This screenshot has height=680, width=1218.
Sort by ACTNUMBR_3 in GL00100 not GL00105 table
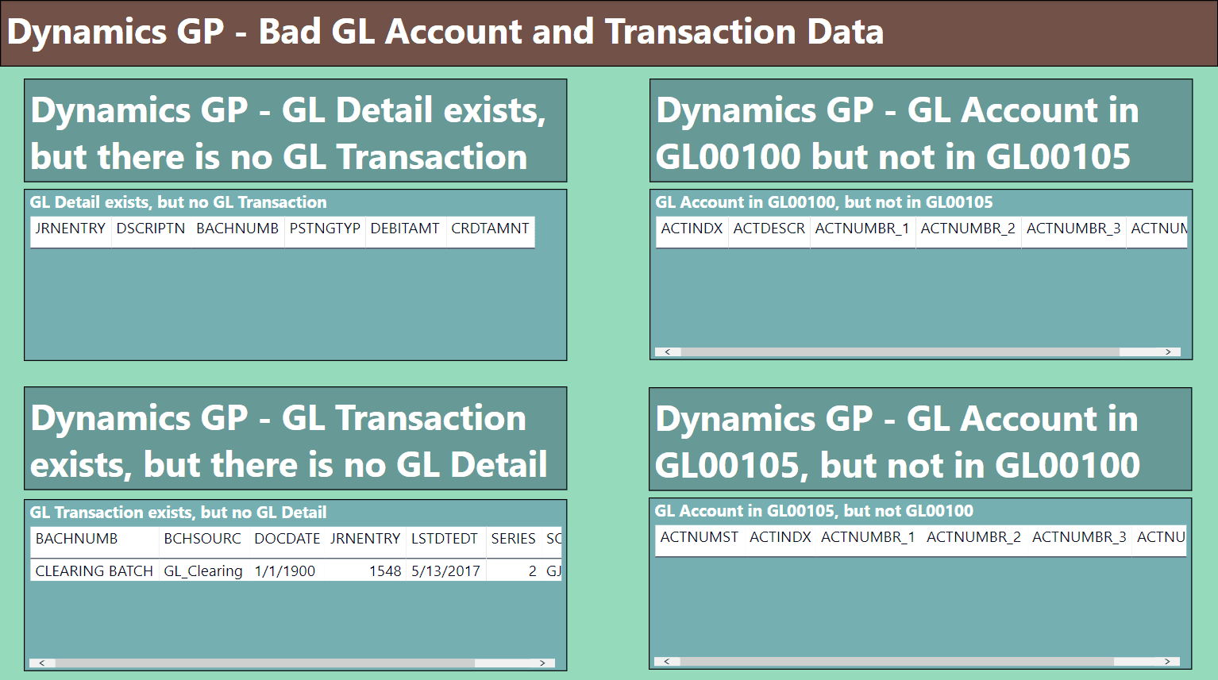tap(1073, 229)
